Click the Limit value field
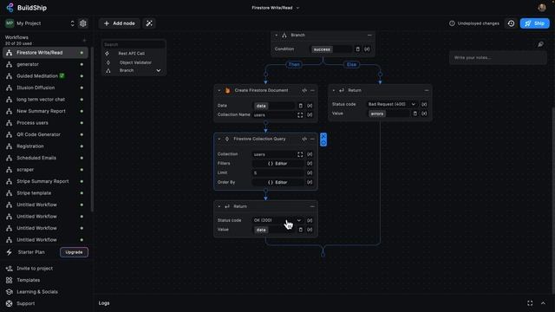This screenshot has width=555, height=312. [x=277, y=173]
